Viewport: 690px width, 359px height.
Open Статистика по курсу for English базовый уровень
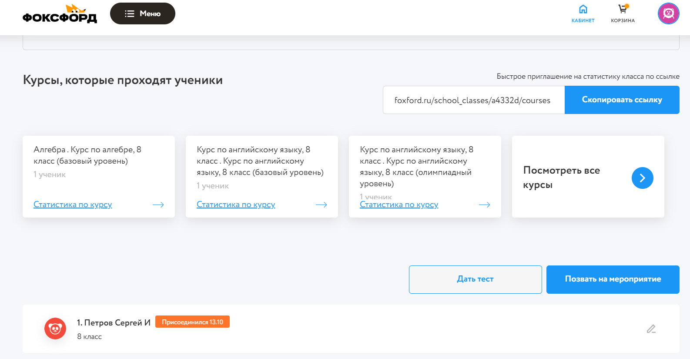coord(236,205)
